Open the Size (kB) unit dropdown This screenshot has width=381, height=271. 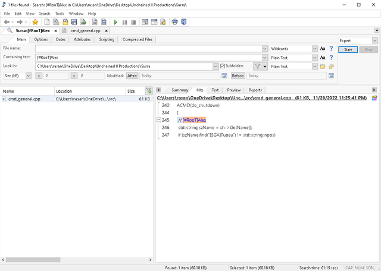[x=29, y=75]
